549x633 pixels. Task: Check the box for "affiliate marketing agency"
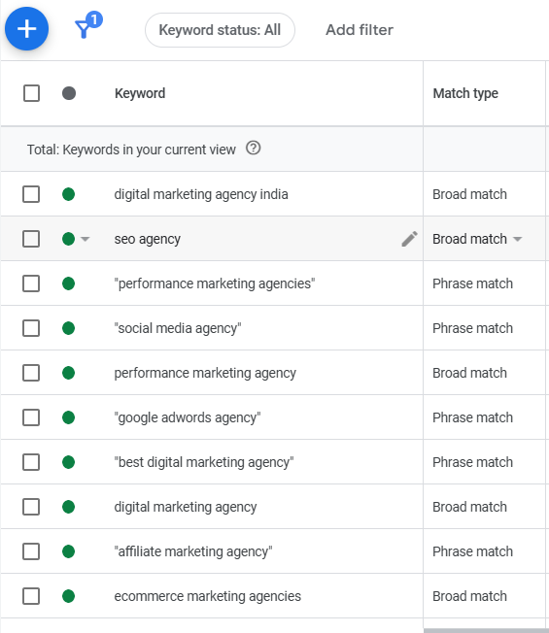(x=31, y=551)
